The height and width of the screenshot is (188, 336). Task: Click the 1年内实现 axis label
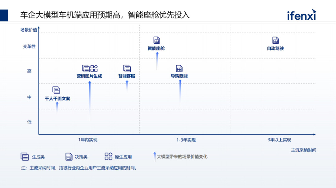click(x=88, y=140)
